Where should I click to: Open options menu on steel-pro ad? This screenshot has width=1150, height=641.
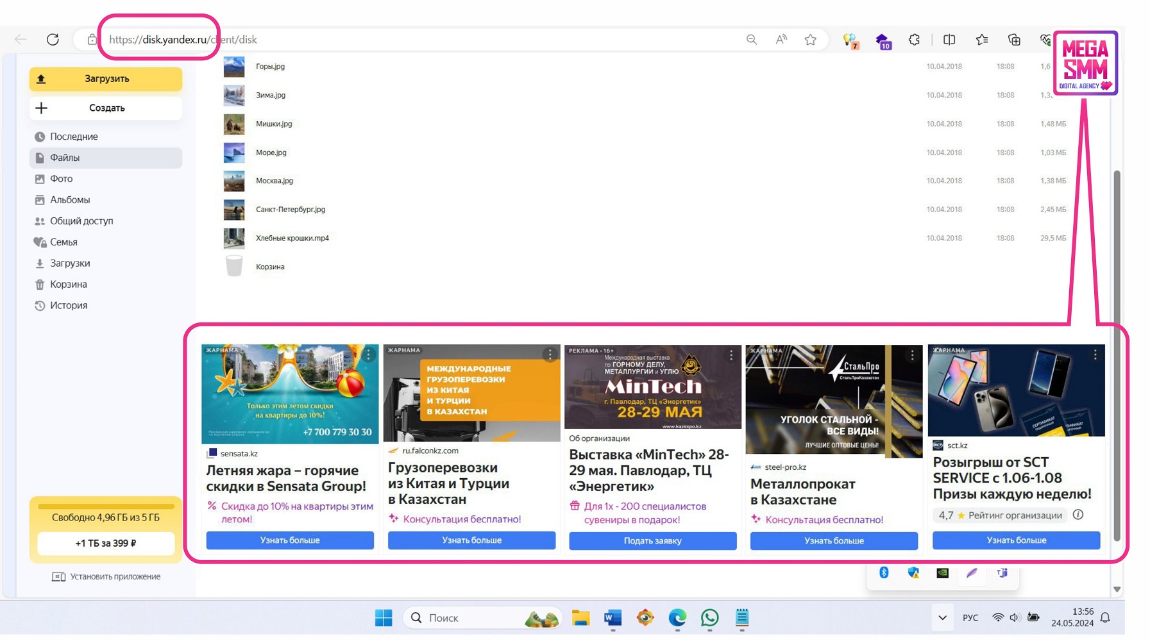(912, 355)
